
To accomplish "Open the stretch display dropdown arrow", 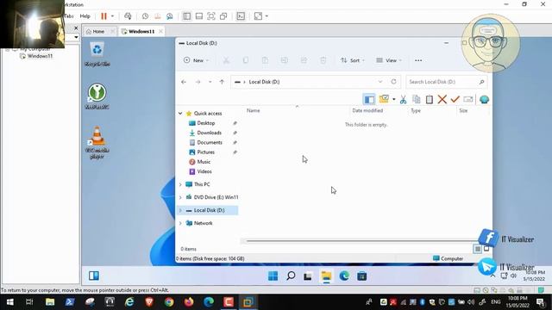I will click(x=267, y=16).
